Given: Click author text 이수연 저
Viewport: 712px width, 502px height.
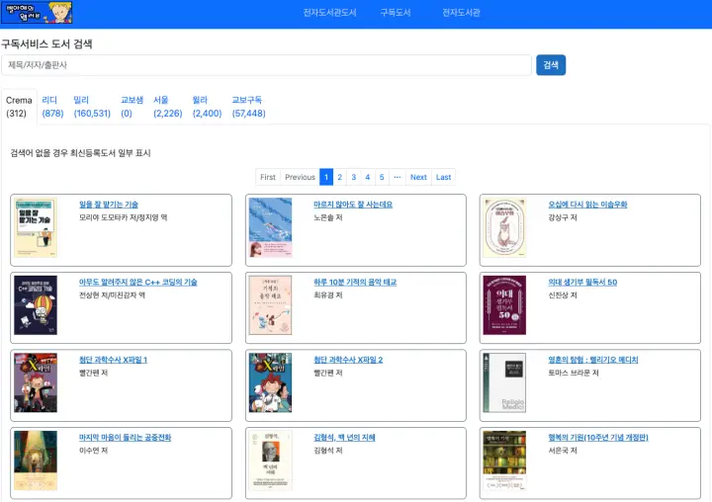Looking at the screenshot, I should coord(94,451).
